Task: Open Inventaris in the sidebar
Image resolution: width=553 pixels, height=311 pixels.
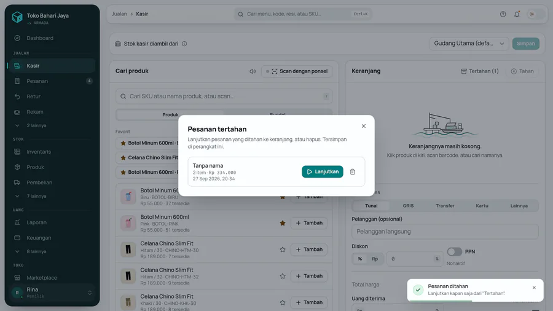Action: coord(52,152)
